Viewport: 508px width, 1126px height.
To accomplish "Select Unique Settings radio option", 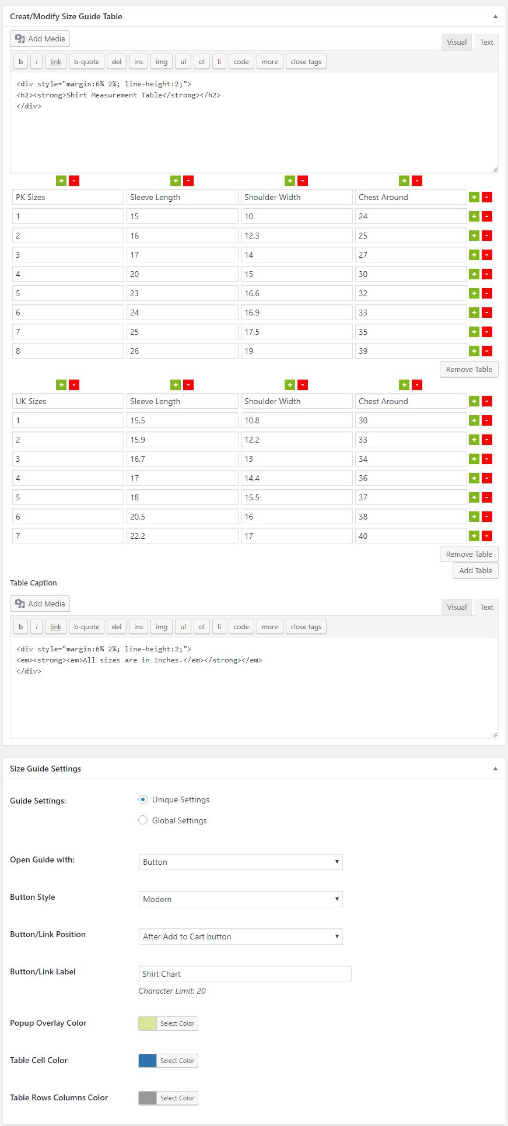I will 143,799.
